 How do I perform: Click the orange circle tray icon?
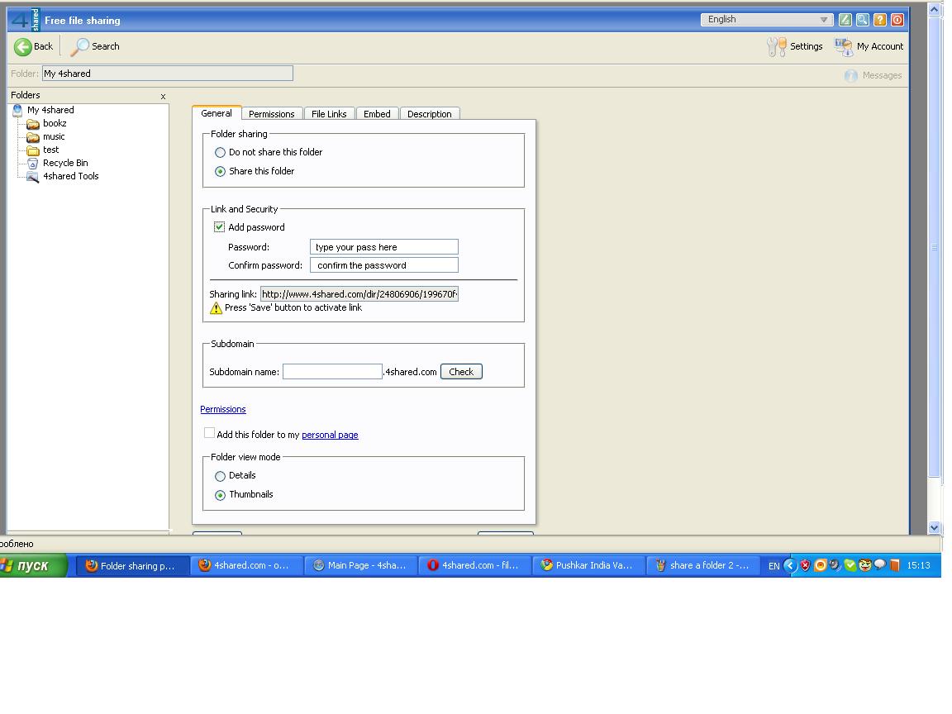(821, 565)
